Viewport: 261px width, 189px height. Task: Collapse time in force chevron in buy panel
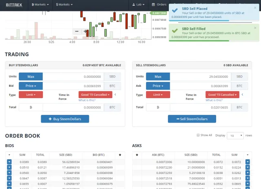pyautogui.click(x=115, y=94)
